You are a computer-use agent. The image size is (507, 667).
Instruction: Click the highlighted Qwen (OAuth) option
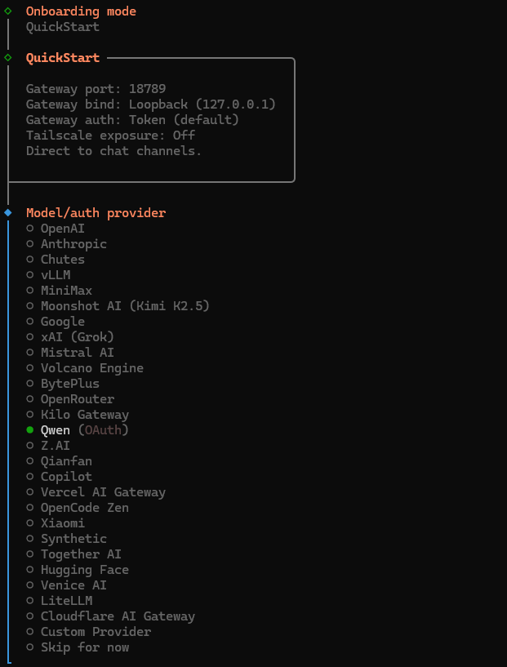click(x=78, y=430)
